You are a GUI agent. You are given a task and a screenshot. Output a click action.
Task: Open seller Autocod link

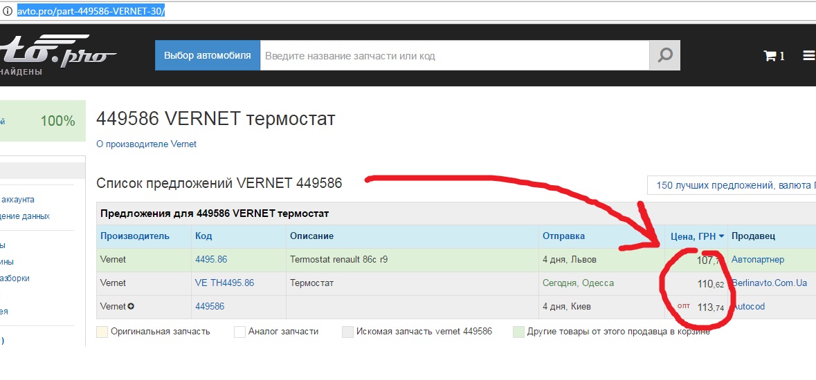coord(748,307)
